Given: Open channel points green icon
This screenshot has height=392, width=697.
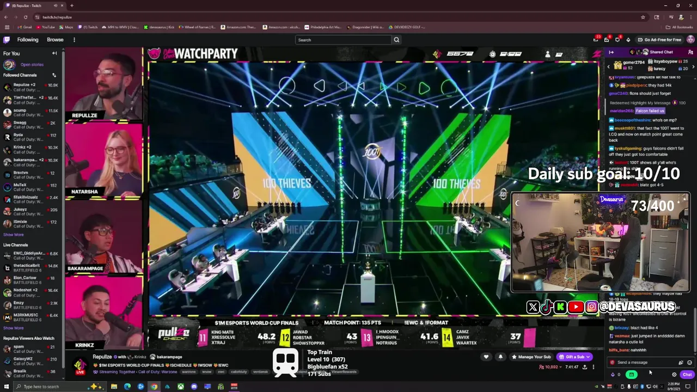Looking at the screenshot, I should [x=631, y=375].
